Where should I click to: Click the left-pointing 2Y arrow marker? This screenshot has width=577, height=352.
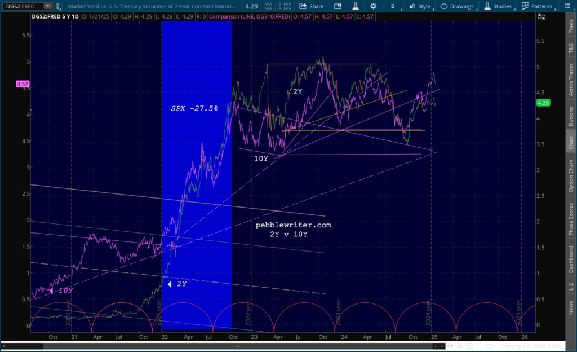[x=170, y=284]
